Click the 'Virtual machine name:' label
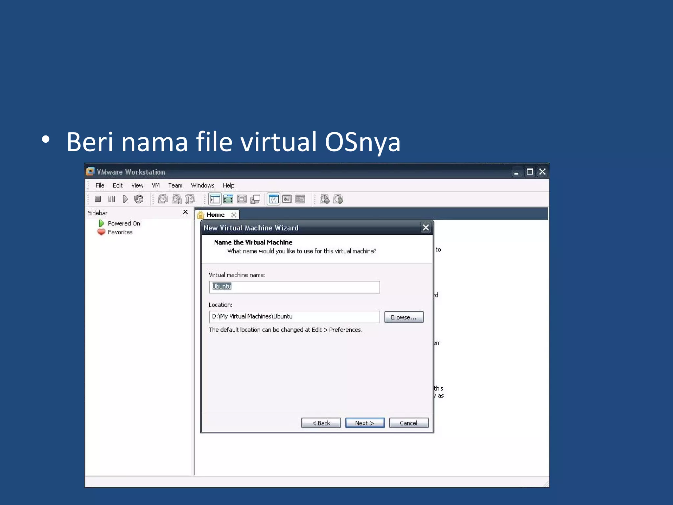673x505 pixels. coord(237,275)
